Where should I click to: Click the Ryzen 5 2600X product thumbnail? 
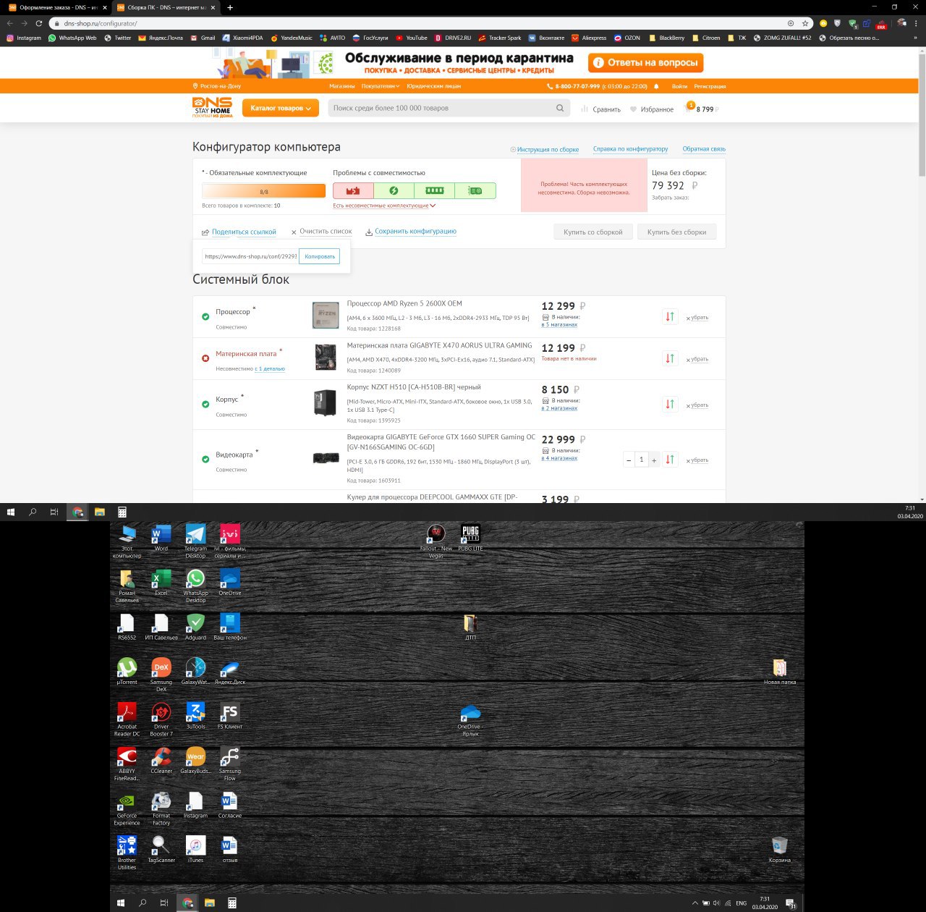coord(326,316)
